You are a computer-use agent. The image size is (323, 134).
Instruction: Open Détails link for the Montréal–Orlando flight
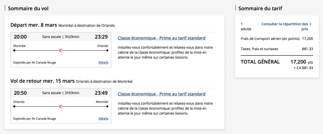[x=103, y=62]
